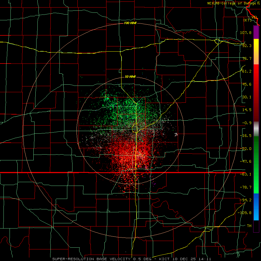
Task: Click the 30.1 value on the velocity scale
Action: 247,97
